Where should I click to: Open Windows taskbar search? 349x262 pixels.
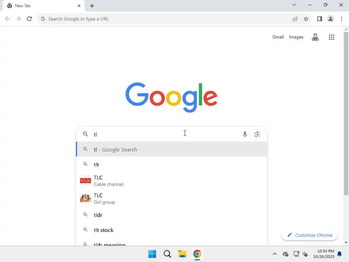coord(167,254)
